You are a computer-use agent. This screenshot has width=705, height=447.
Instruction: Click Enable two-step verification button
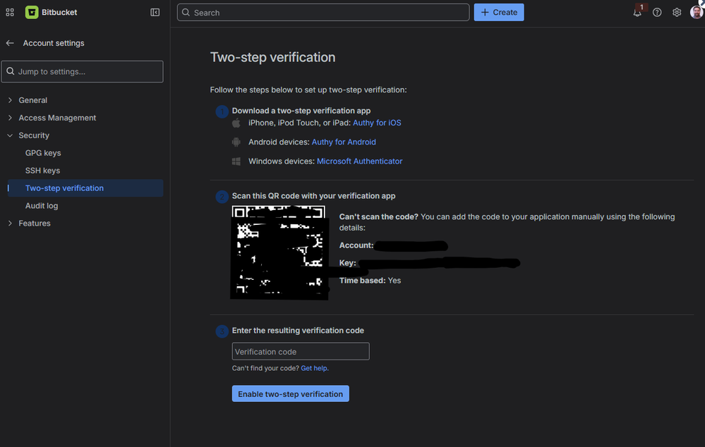pyautogui.click(x=291, y=393)
